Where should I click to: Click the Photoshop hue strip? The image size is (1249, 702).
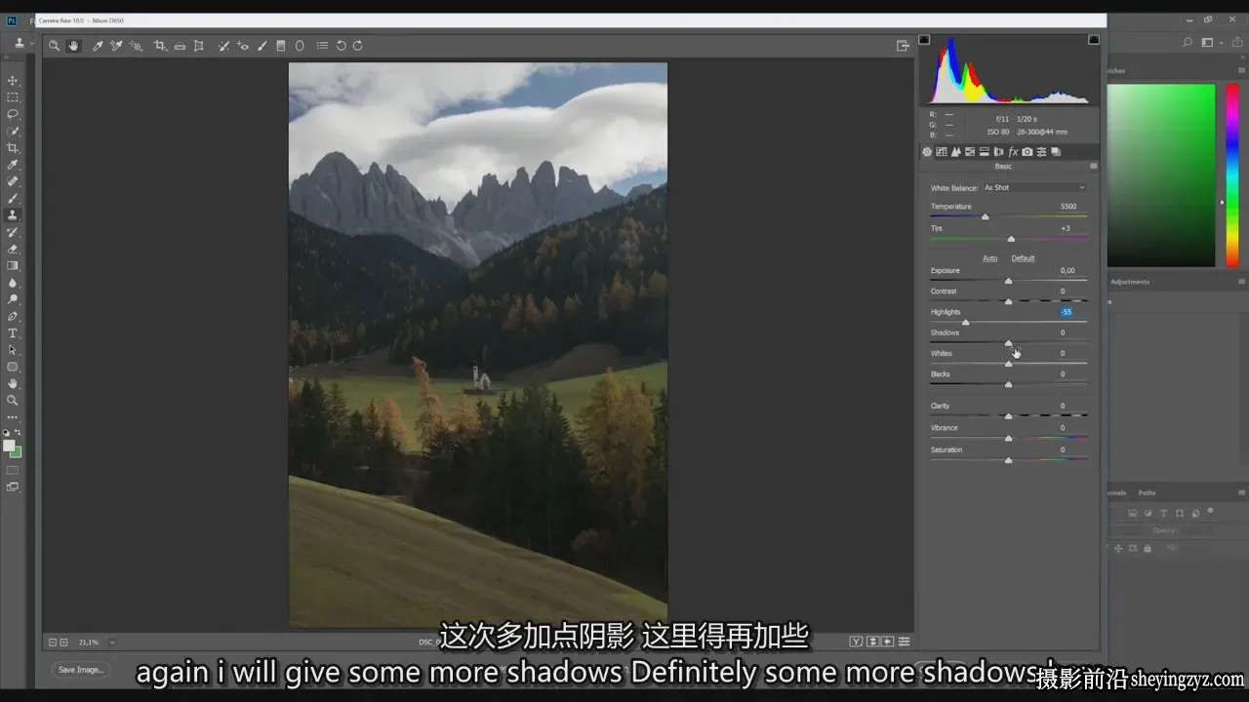coord(1232,175)
